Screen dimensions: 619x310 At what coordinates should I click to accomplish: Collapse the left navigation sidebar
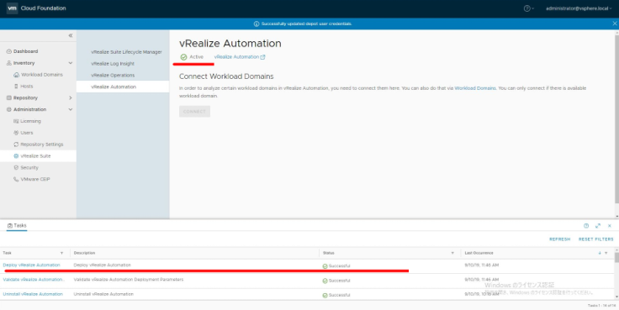pyautogui.click(x=71, y=35)
